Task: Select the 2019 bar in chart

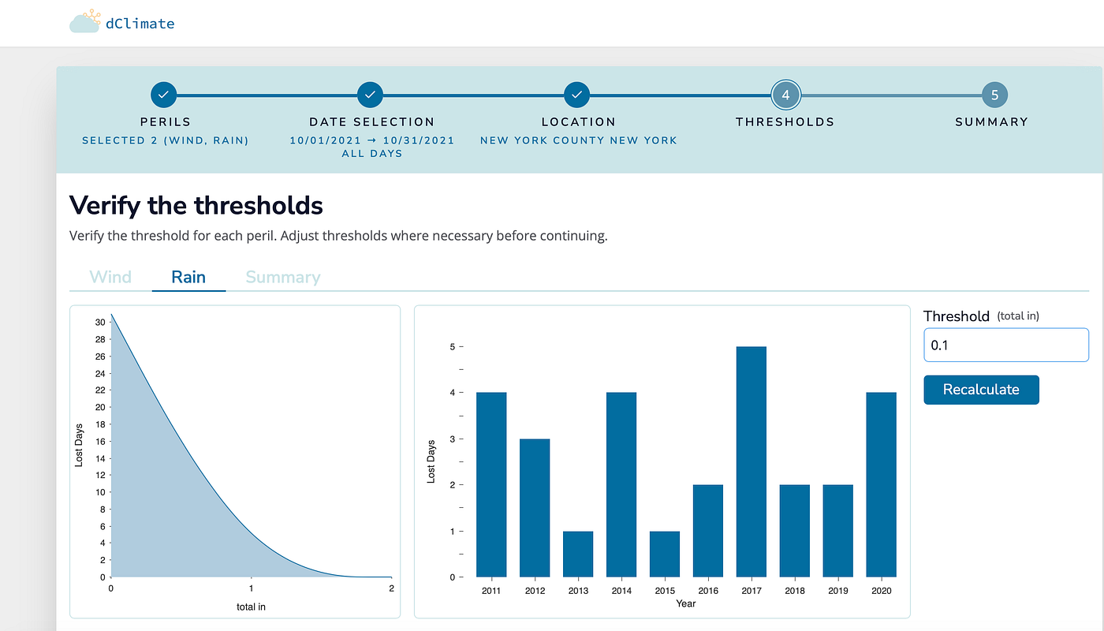Action: pos(838,531)
